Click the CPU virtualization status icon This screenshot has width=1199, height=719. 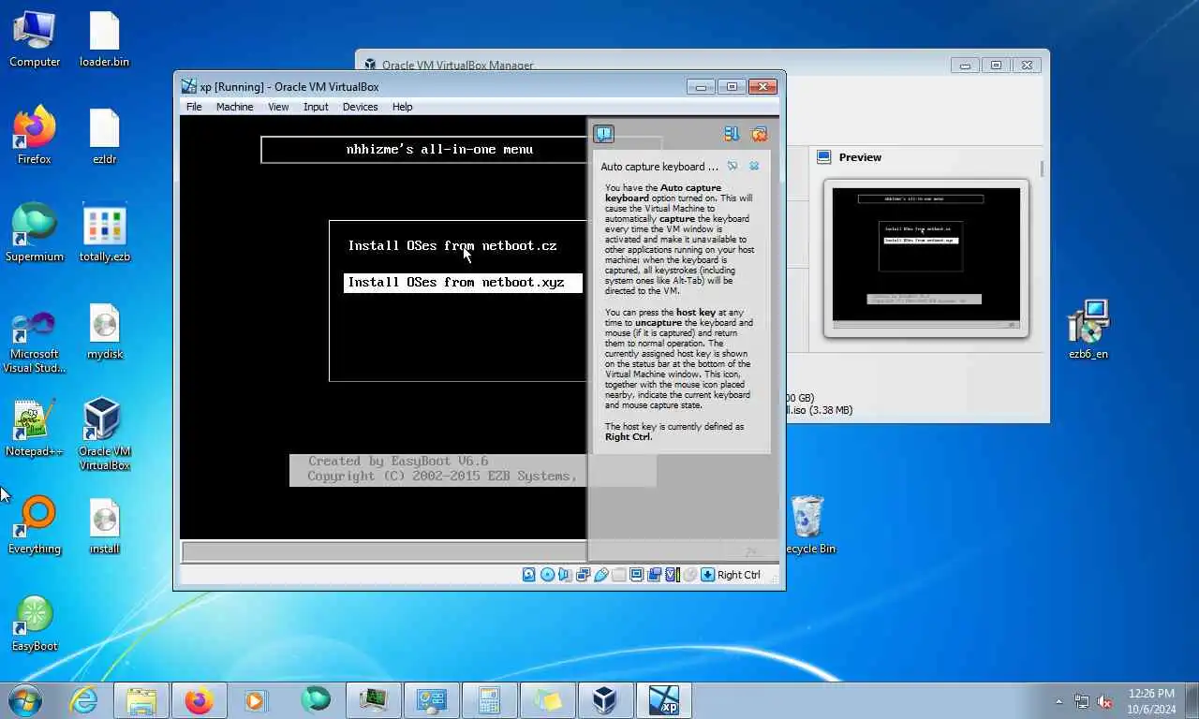(672, 575)
